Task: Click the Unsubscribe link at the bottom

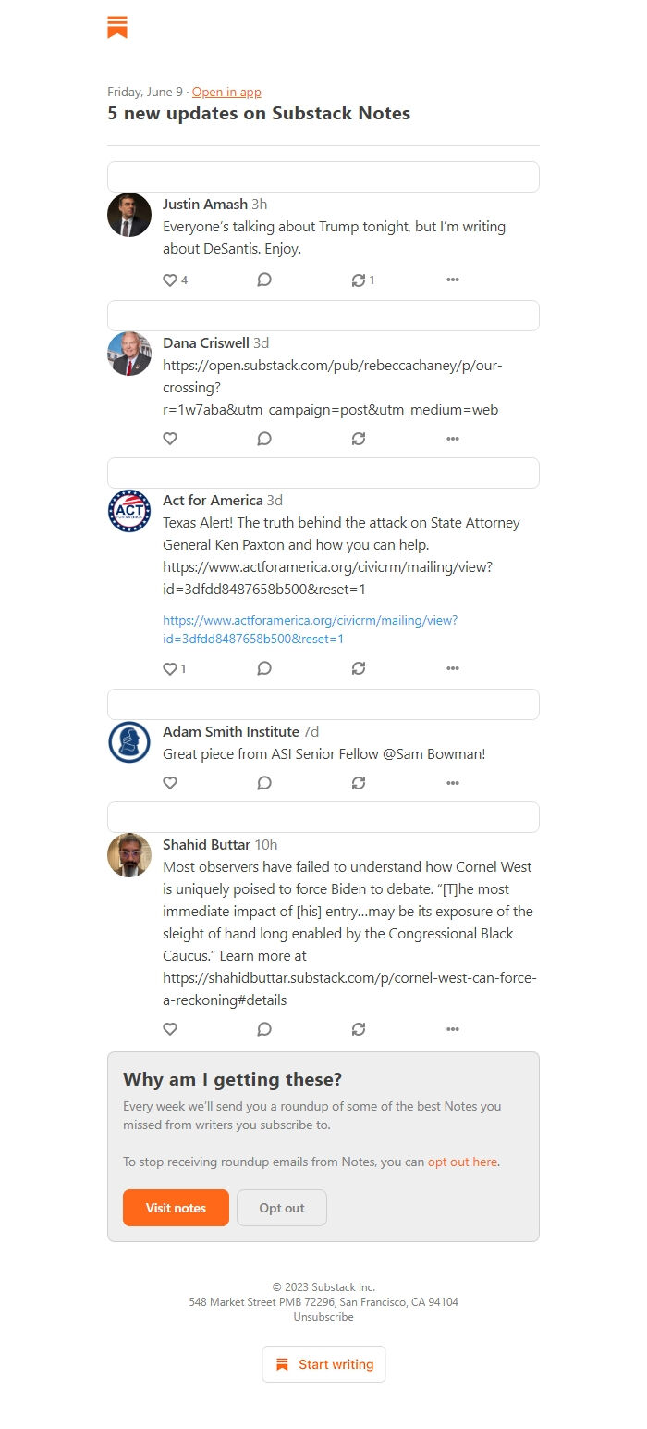Action: pyautogui.click(x=323, y=1316)
